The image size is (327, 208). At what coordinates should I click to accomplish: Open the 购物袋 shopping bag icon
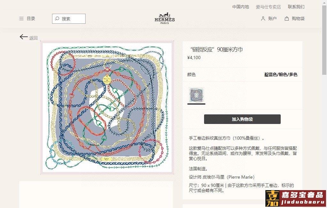tap(287, 19)
